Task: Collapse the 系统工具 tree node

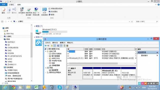Action: [x=46, y=51]
